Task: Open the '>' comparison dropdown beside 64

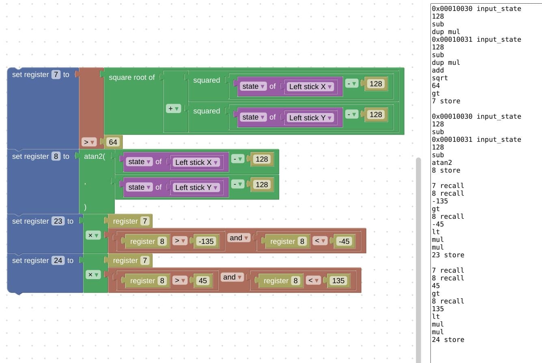Action: [x=89, y=142]
